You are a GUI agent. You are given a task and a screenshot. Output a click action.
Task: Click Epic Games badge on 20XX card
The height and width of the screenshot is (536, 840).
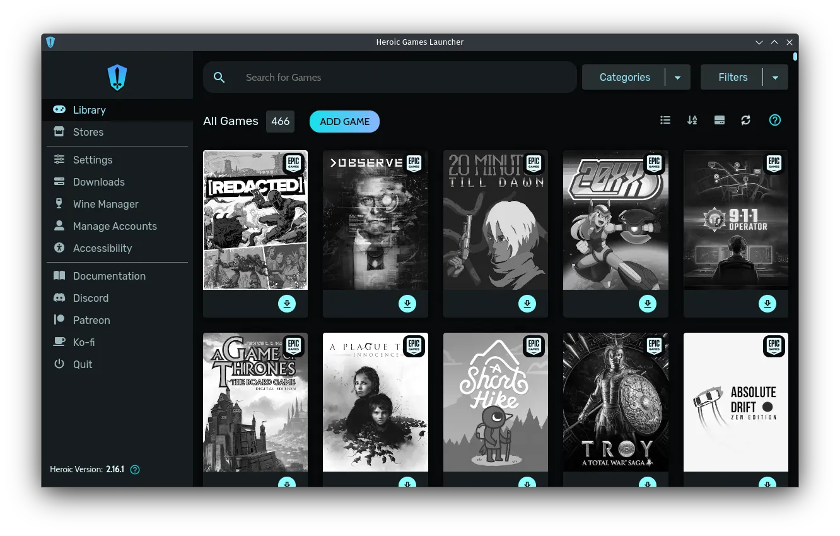point(654,164)
